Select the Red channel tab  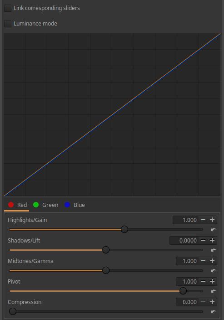17,205
